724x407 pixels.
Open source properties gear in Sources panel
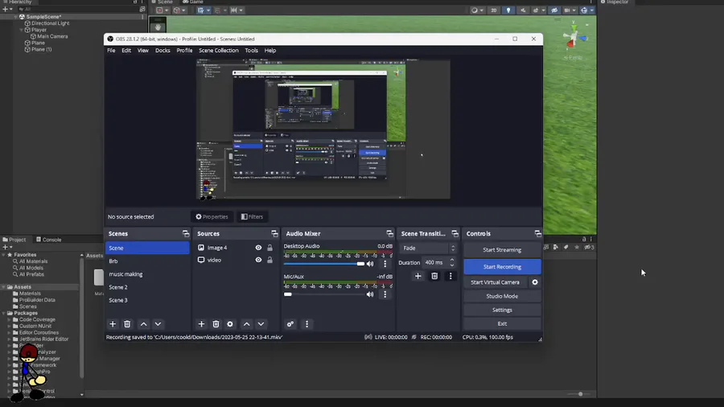(230, 324)
